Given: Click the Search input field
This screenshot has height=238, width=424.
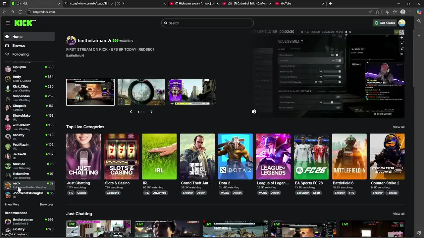Looking at the screenshot, I should (x=208, y=23).
